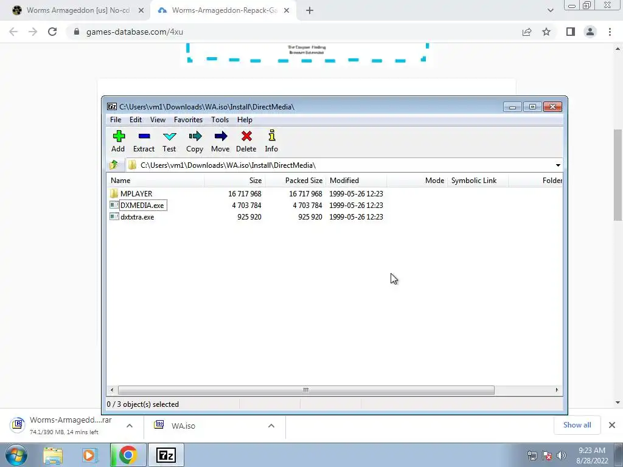Open Windows Explorer from the taskbar
Viewport: 623px width, 467px height.
(53, 455)
